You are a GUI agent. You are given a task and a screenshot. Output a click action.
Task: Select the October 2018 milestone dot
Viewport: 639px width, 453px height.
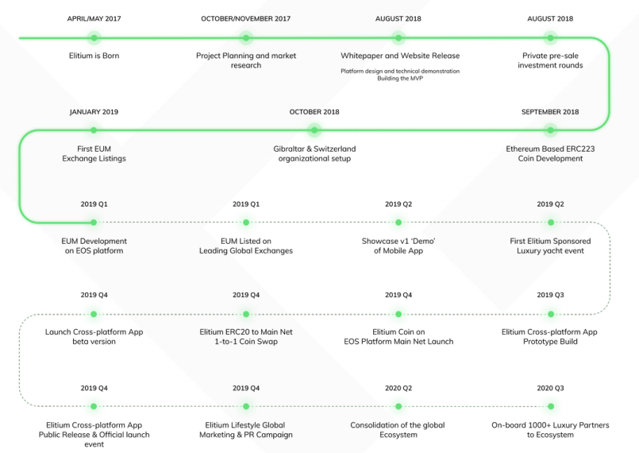tap(314, 130)
